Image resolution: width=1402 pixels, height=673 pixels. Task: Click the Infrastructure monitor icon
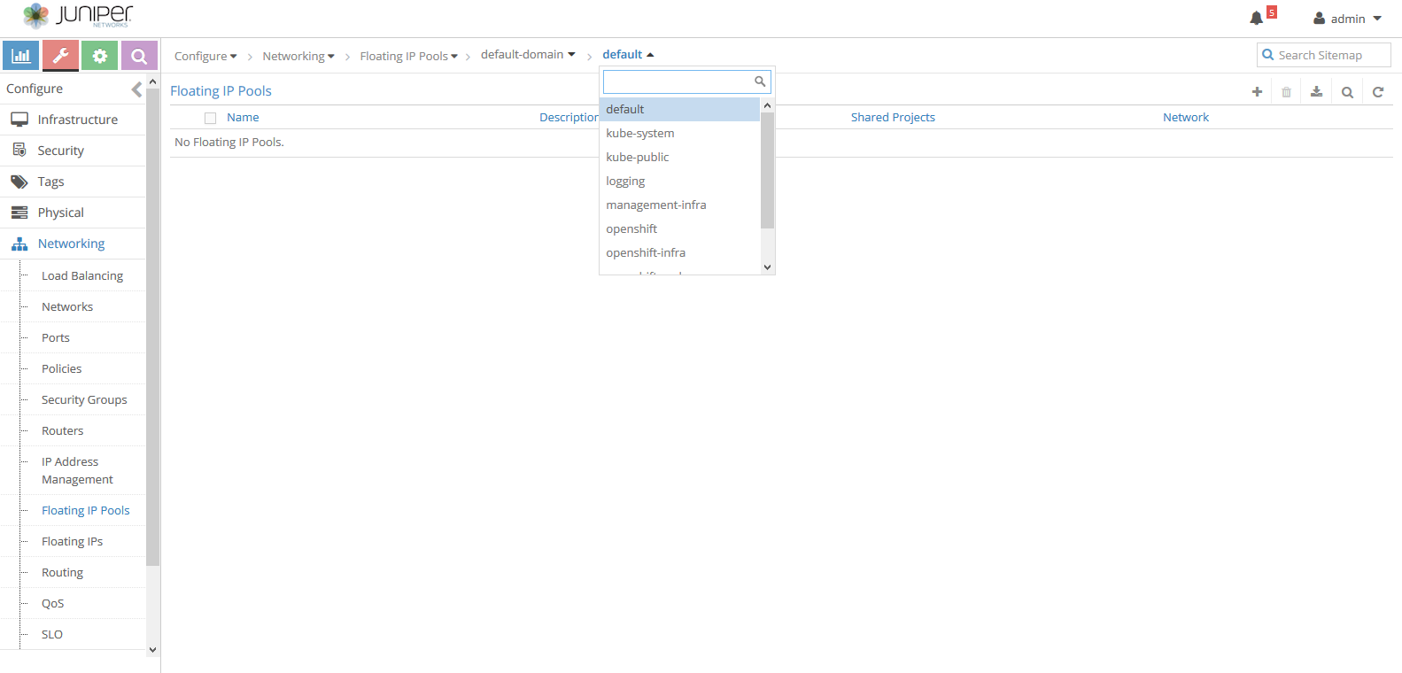pos(19,120)
